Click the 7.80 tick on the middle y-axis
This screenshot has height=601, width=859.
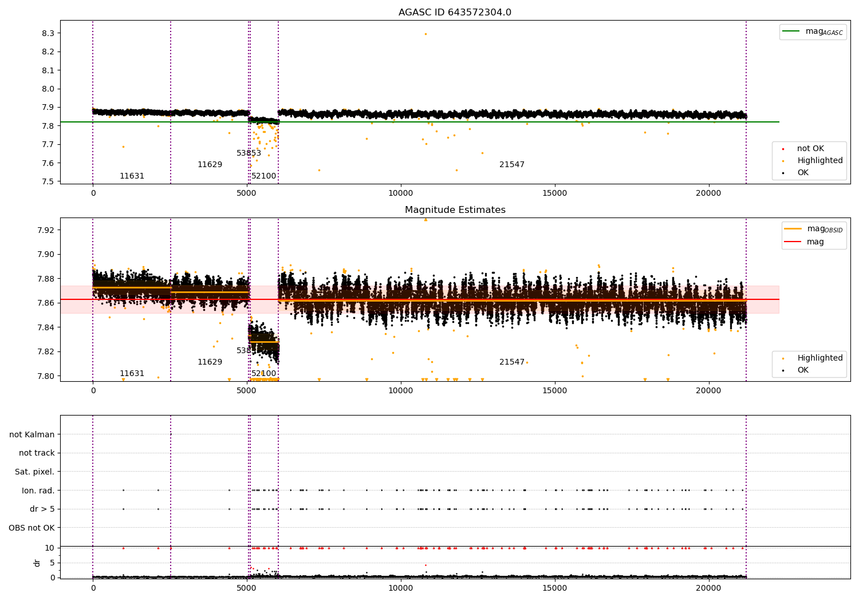[x=46, y=377]
